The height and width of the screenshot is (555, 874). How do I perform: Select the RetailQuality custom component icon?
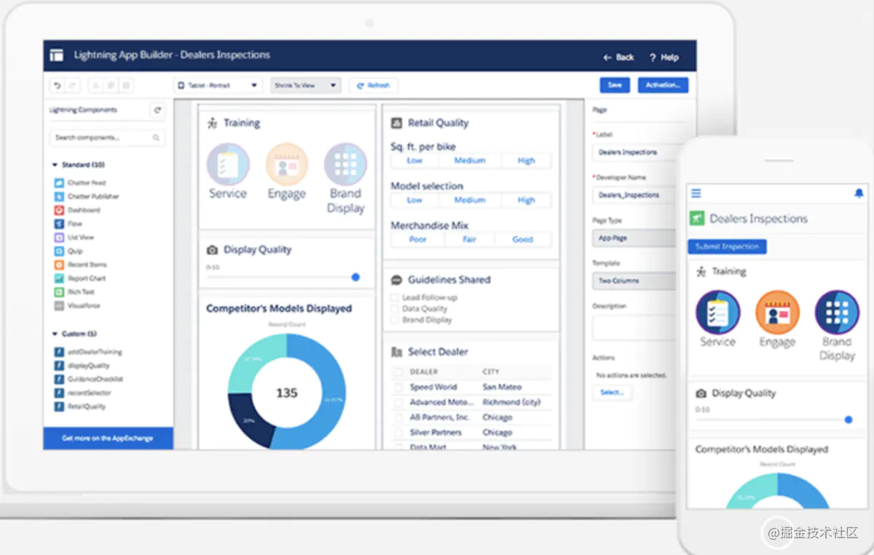coord(59,406)
